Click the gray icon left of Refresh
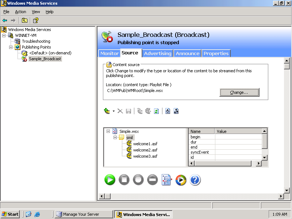This screenshot has width=292, height=219. (x=148, y=111)
